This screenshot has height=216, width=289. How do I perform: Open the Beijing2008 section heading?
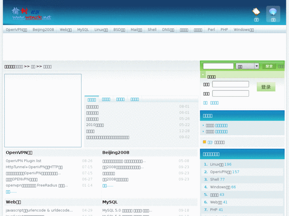(x=116, y=153)
